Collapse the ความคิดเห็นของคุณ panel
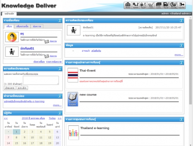193x146 pixels. 60,69
